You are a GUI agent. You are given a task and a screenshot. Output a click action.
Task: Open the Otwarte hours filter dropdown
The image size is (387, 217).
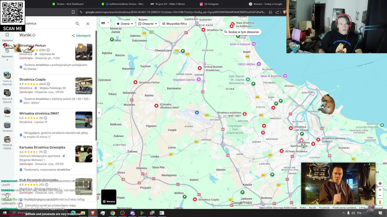[x=148, y=24]
